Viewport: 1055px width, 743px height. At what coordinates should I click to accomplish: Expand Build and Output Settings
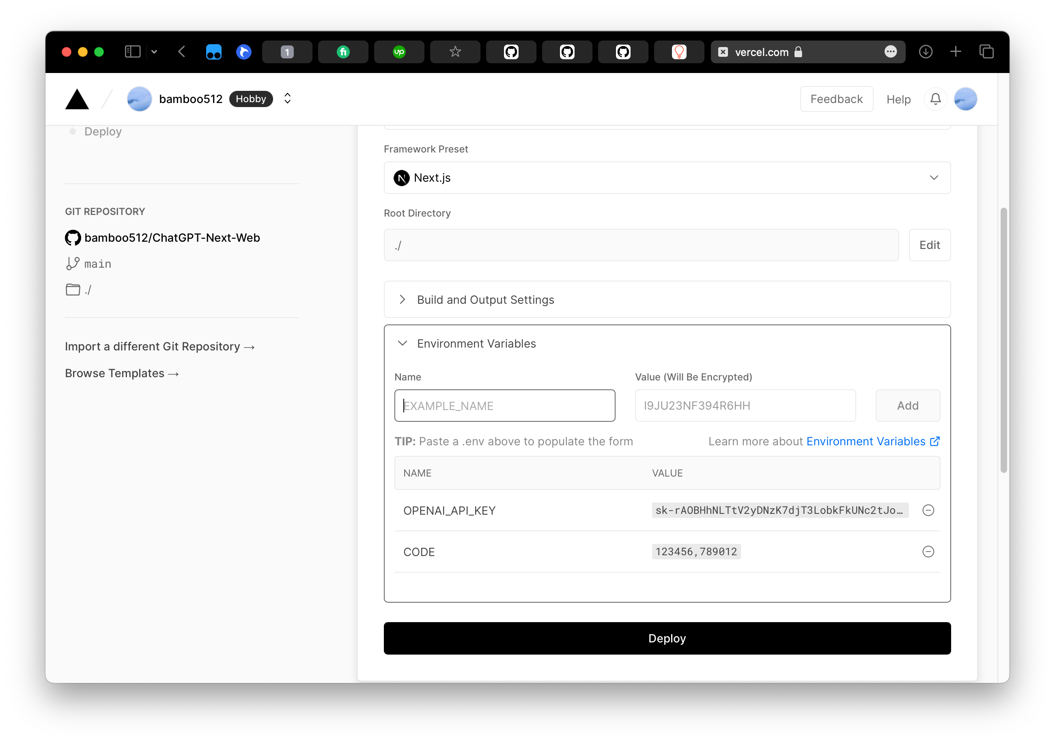pos(485,299)
